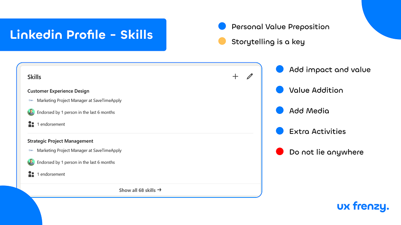This screenshot has width=401, height=225.
Task: Click the orange dot beside Storytelling is a key
Action: (222, 41)
